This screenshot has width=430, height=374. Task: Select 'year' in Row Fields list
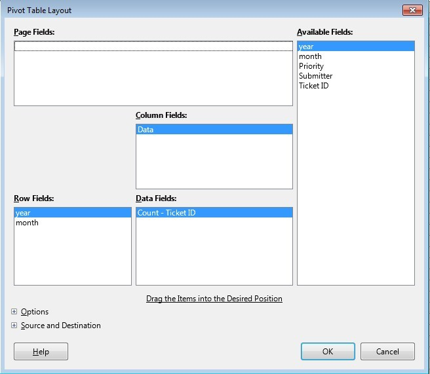73,213
